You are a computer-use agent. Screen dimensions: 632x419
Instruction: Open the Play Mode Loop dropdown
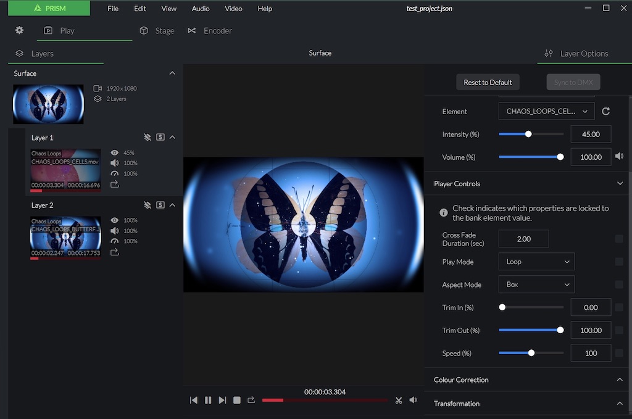(536, 262)
